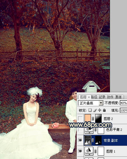Open the 正片叠底 blend mode dropdown
Viewport: 127px width, 159px height.
101,103
